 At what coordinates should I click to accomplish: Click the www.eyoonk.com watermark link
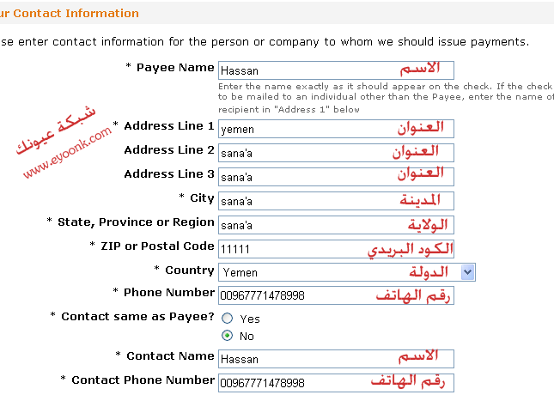coord(67,152)
